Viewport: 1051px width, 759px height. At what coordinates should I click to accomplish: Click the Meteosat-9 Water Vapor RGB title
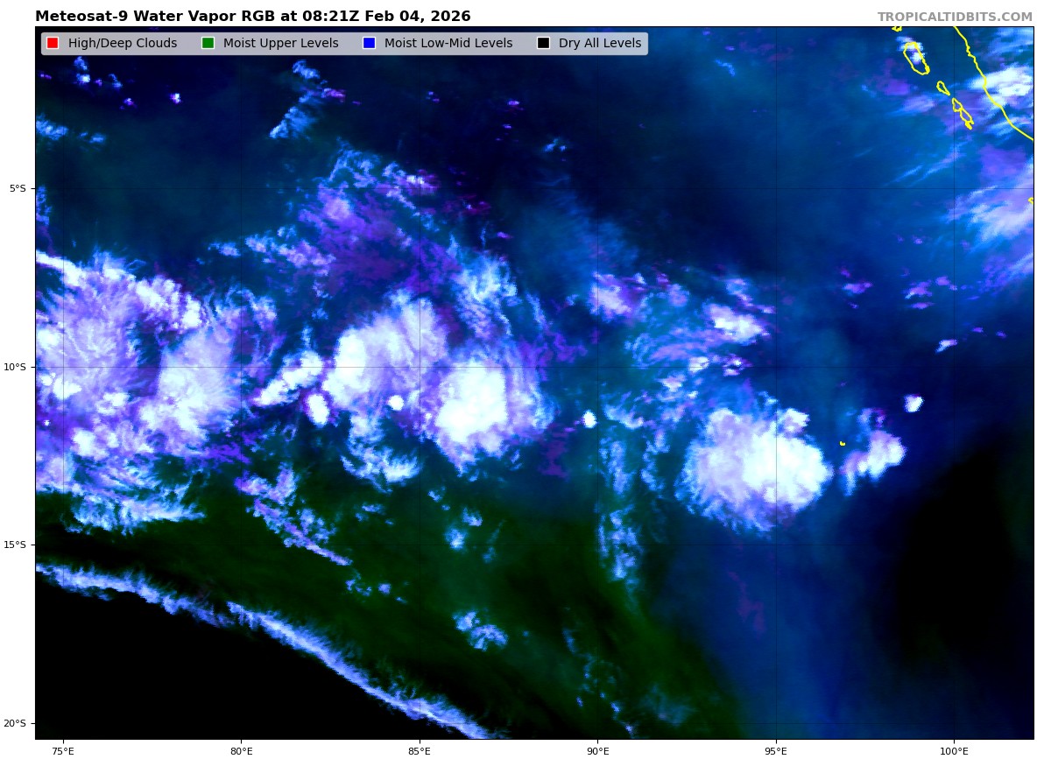252,17
